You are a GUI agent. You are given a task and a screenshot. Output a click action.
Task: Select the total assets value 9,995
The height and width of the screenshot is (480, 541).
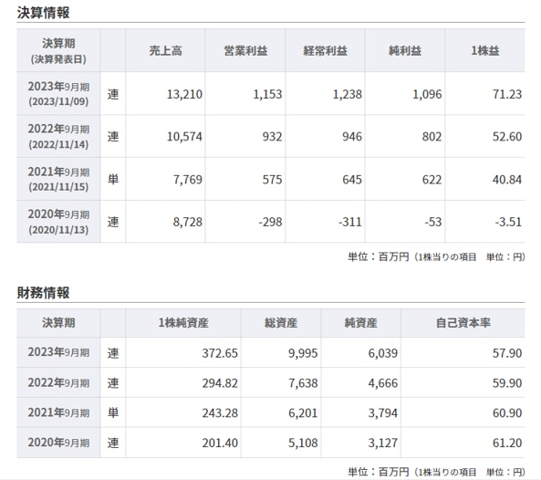click(x=303, y=353)
